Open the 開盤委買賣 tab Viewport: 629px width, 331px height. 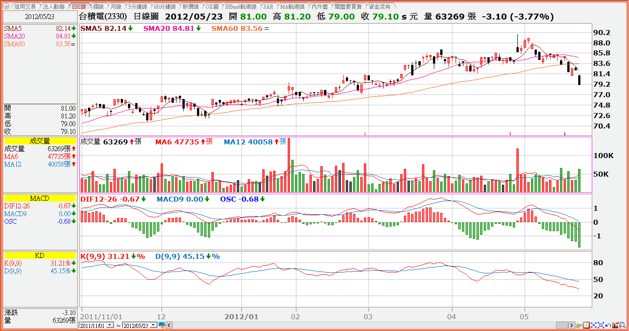click(349, 7)
